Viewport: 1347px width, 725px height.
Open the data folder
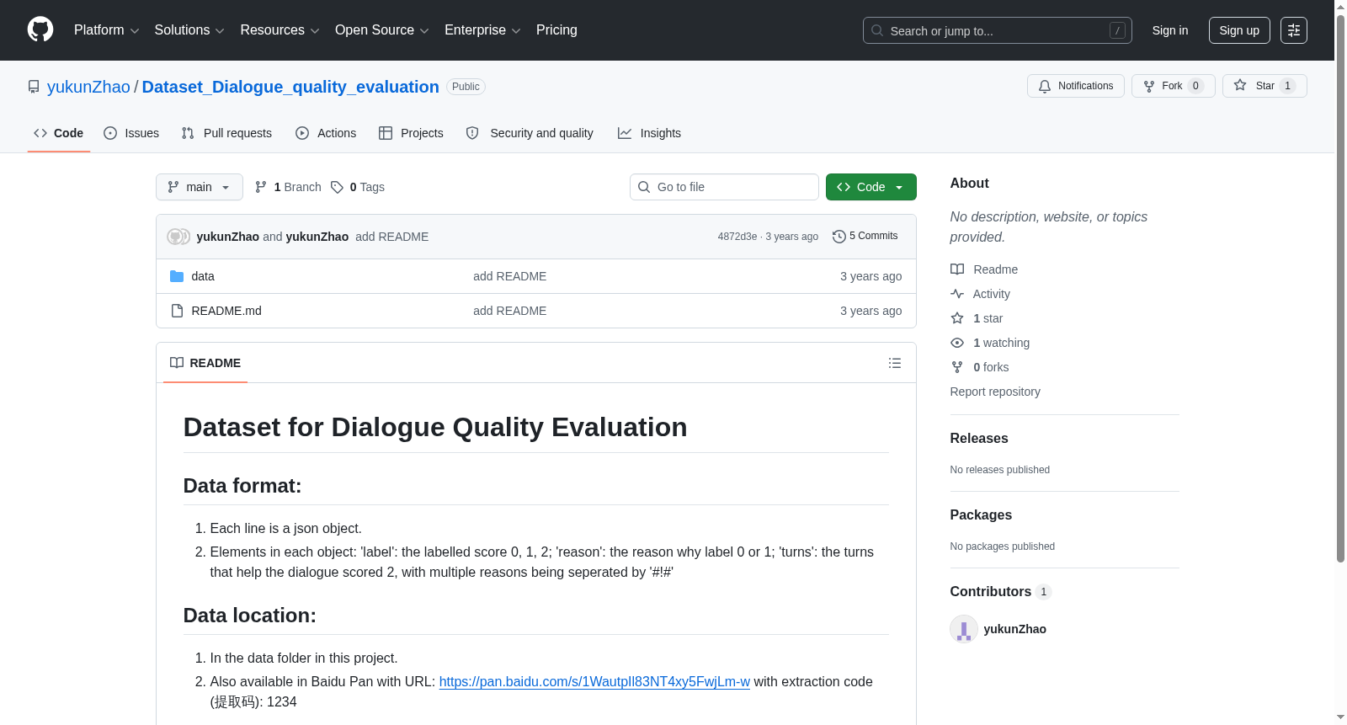coord(203,276)
